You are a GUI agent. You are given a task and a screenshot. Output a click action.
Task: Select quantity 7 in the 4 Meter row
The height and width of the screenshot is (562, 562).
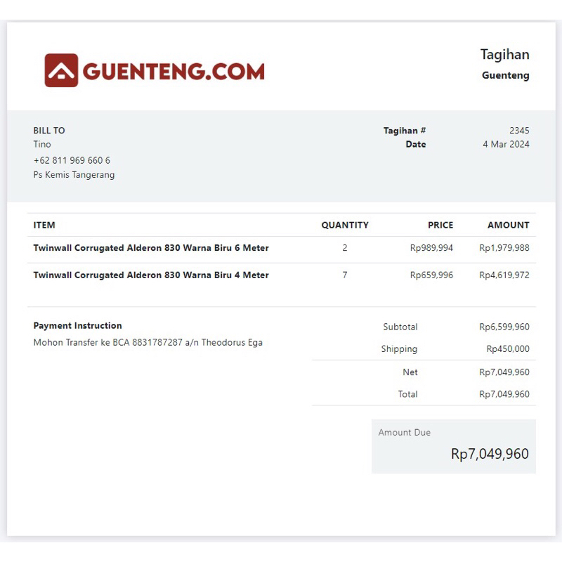(x=345, y=275)
